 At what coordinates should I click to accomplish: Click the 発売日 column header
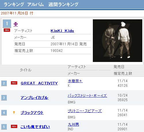[x=119, y=67]
